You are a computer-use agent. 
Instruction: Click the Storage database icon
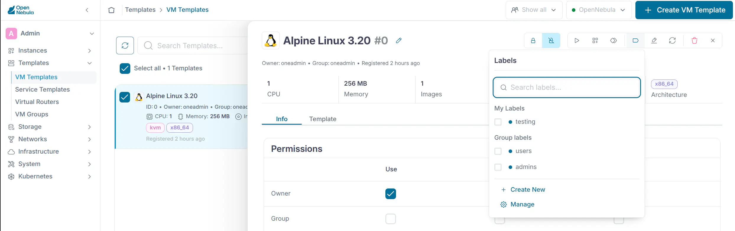point(11,127)
